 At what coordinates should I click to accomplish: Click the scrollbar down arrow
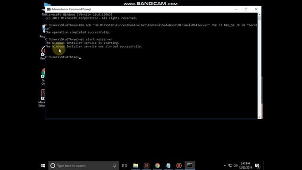(x=260, y=117)
